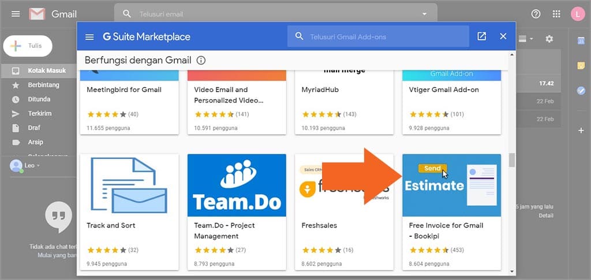591x280 pixels.
Task: Click the Marketplace vertical scrollbar thumb
Action: [x=512, y=160]
